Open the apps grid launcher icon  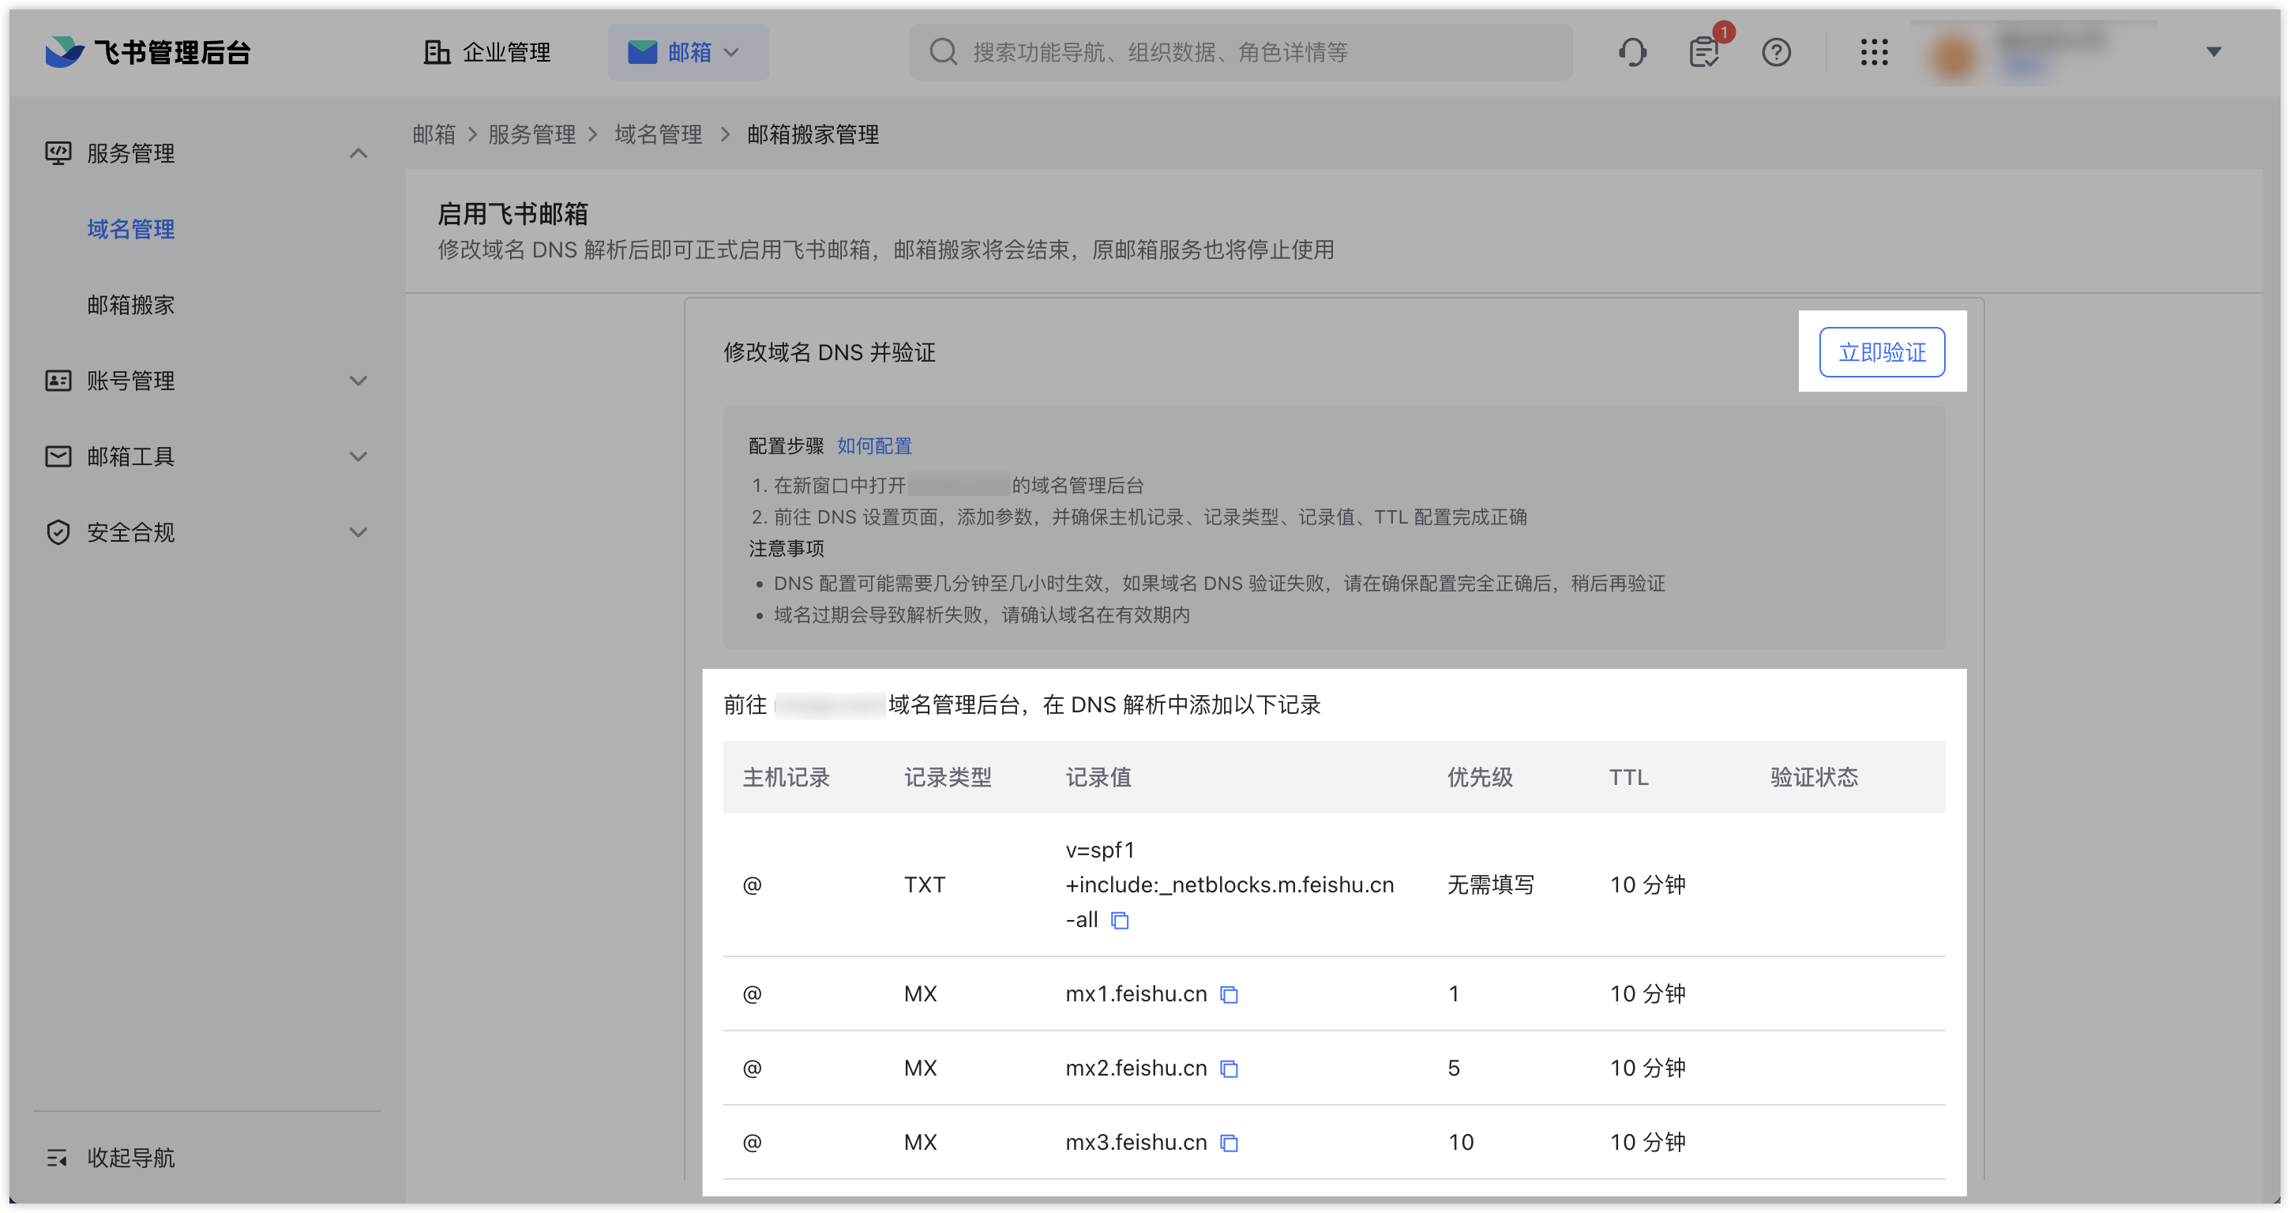(1874, 52)
